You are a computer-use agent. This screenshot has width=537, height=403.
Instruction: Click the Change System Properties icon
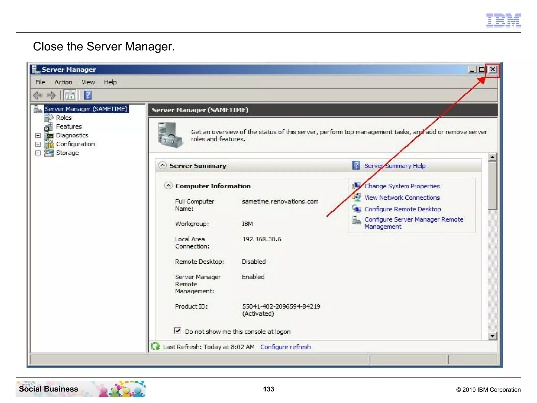coord(357,186)
